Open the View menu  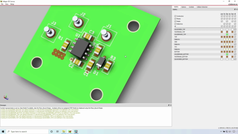click(7, 4)
